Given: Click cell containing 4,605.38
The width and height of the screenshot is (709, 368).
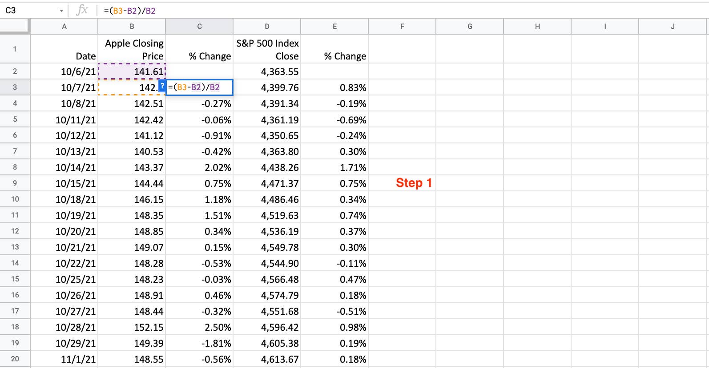Looking at the screenshot, I should [267, 343].
